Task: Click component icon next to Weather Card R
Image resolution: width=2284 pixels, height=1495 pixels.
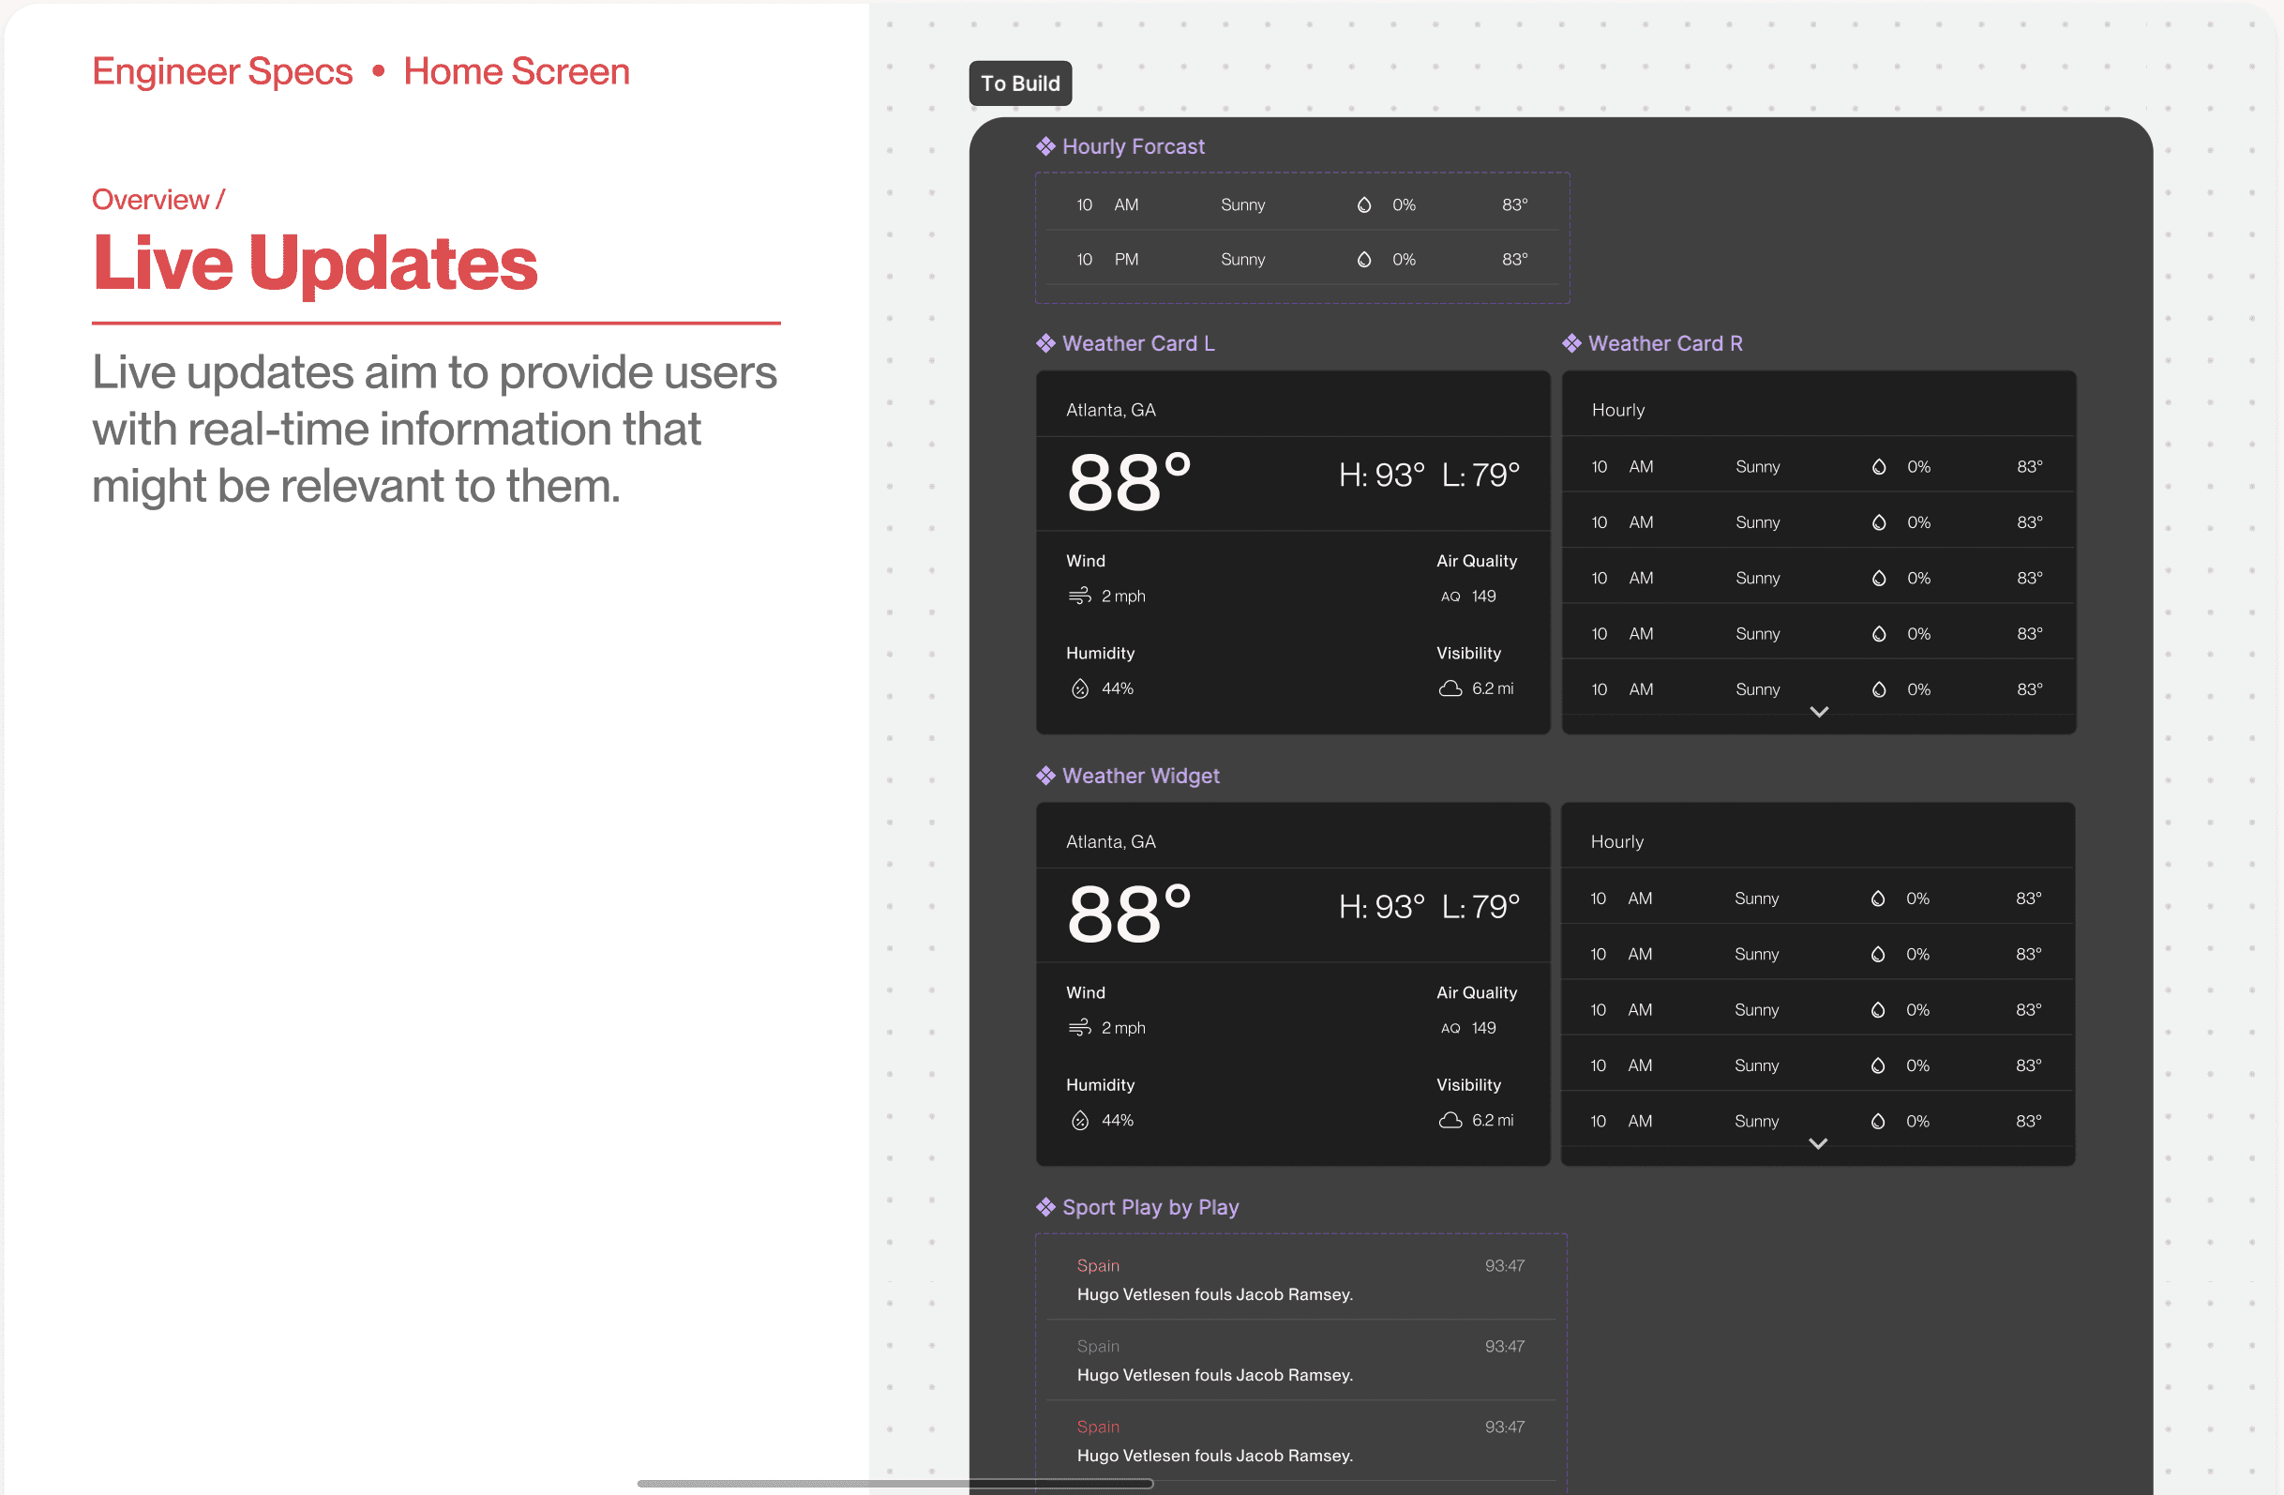Action: 1571,342
